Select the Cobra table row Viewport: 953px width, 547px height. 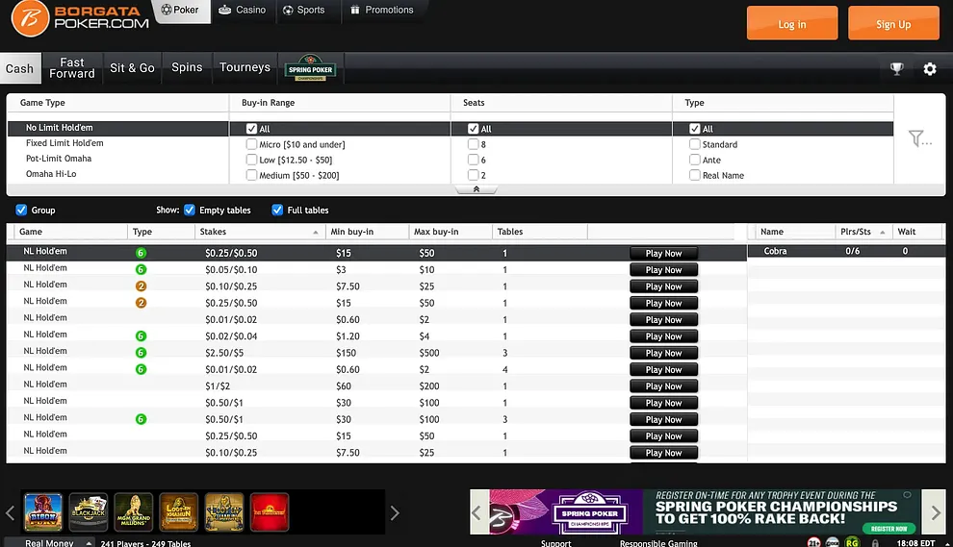(846, 251)
